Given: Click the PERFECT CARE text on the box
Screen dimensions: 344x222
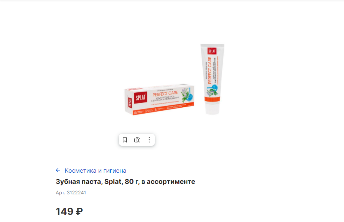Looking at the screenshot, I should 165,94.
